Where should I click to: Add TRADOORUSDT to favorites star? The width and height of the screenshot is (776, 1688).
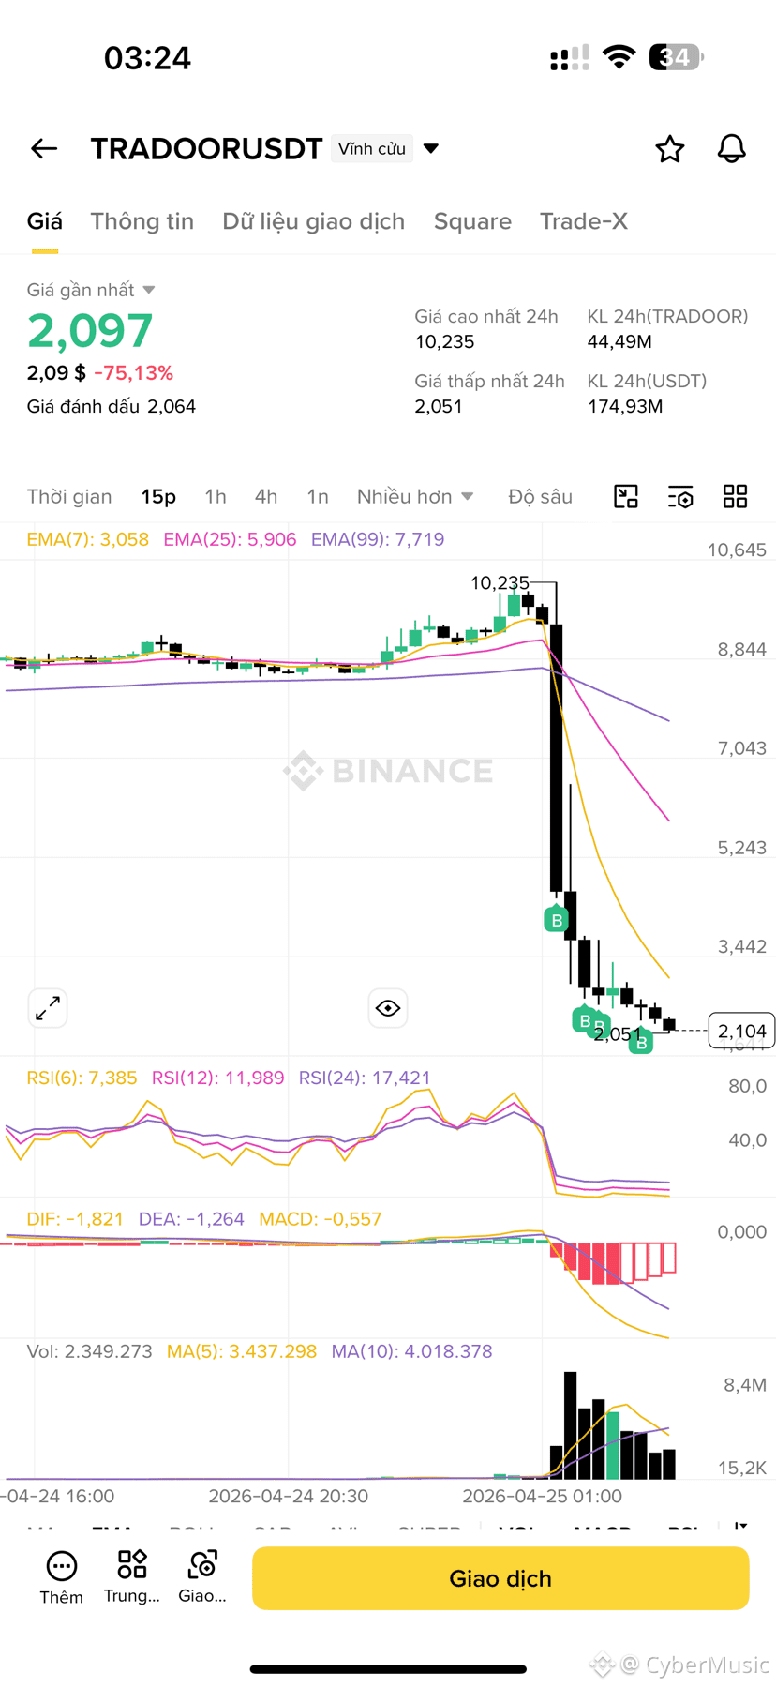[669, 148]
